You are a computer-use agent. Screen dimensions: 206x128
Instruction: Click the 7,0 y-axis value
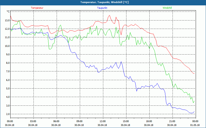(x=8, y=71)
